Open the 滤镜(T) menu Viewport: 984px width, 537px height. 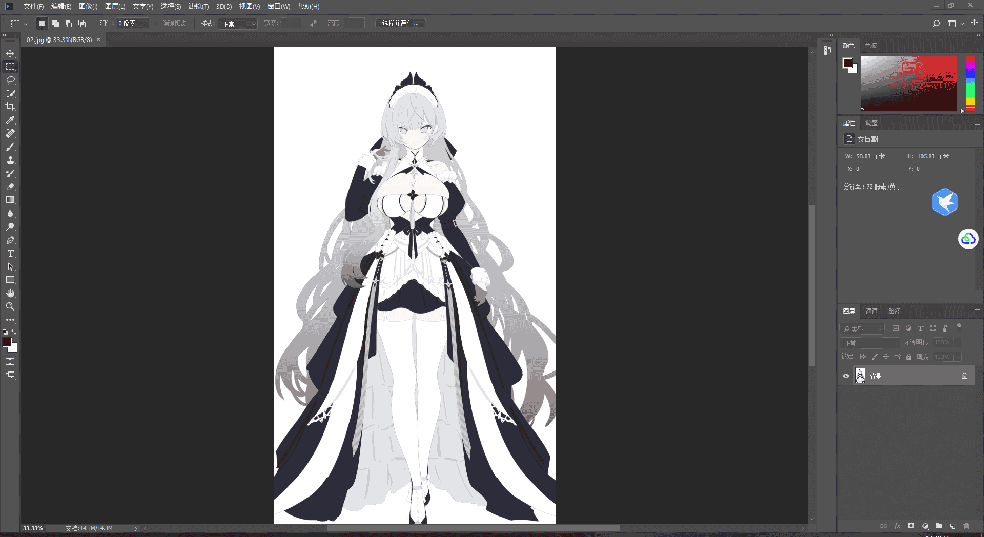[x=198, y=7]
